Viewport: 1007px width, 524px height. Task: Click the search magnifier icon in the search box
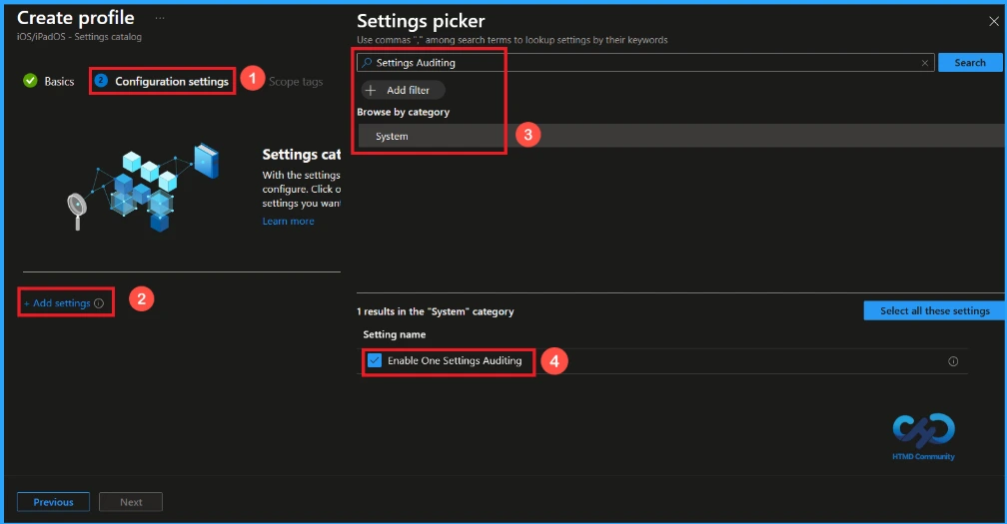tap(367, 63)
